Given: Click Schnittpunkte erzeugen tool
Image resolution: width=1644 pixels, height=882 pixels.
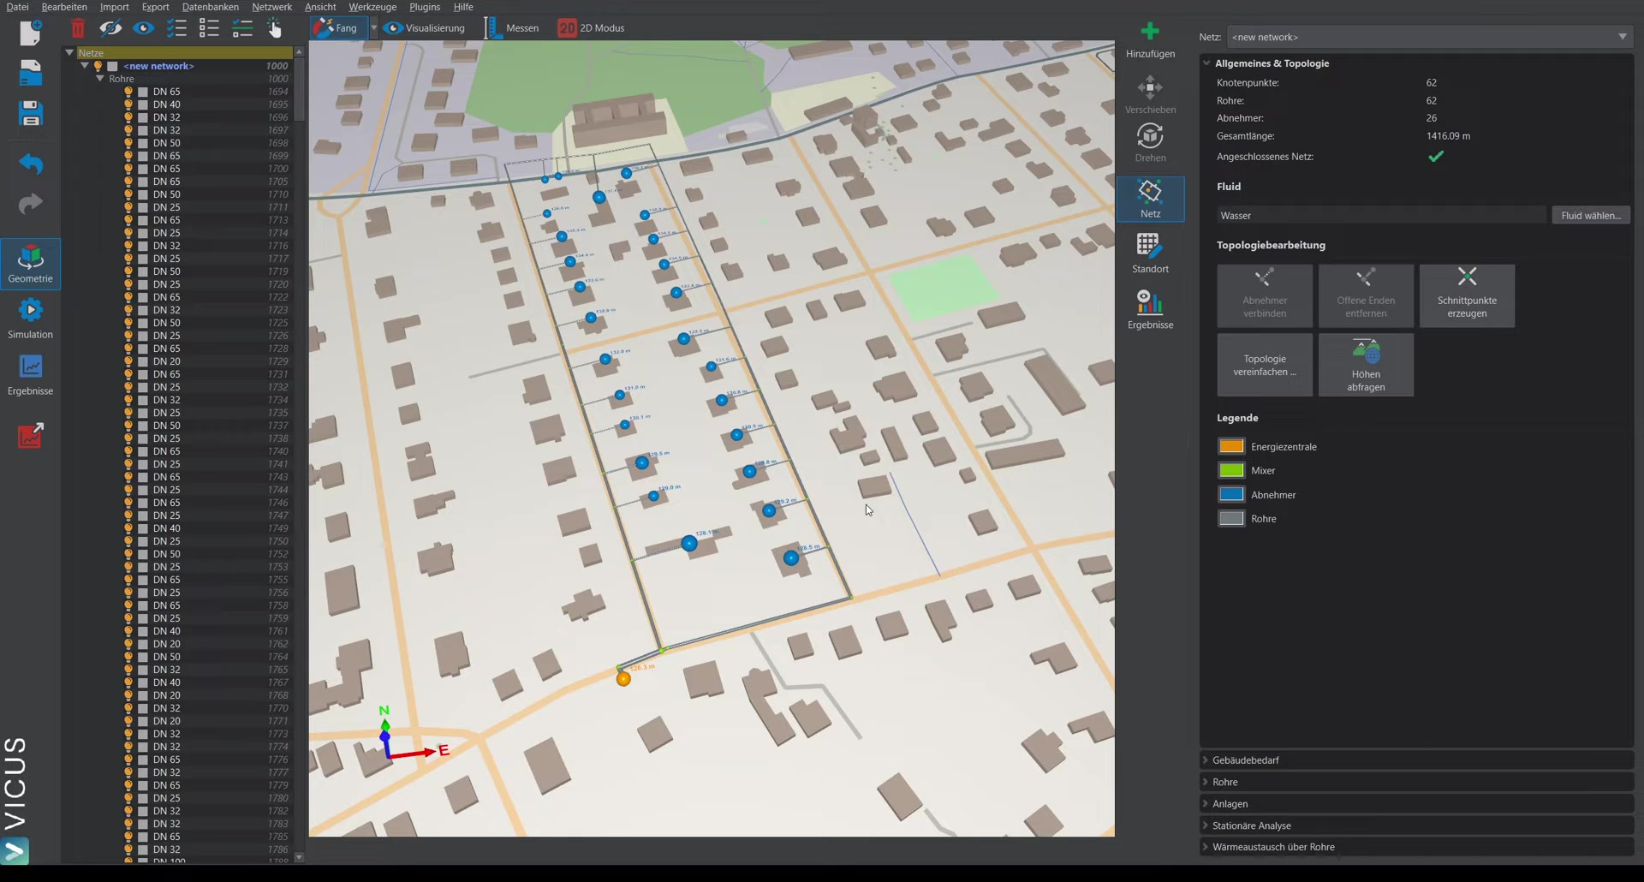Looking at the screenshot, I should [x=1467, y=295].
